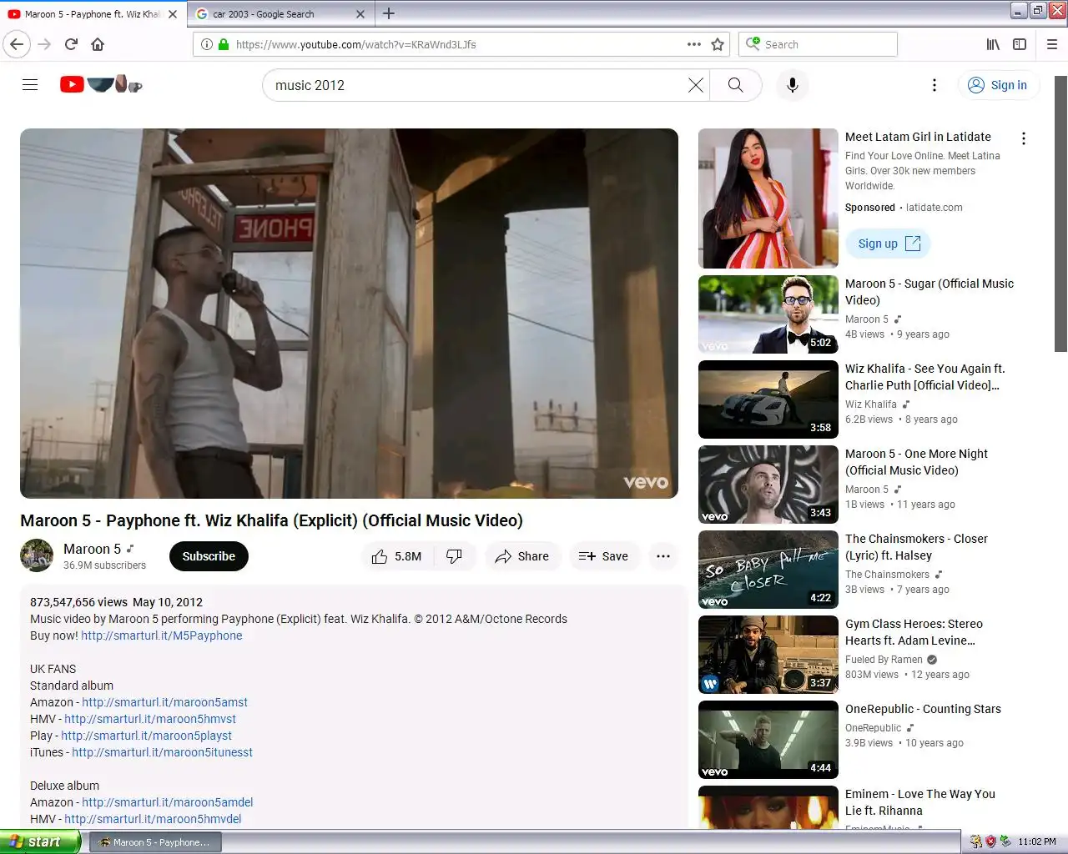The height and width of the screenshot is (854, 1068).
Task: Subscribe to the Maroon 5 channel
Action: tap(209, 556)
